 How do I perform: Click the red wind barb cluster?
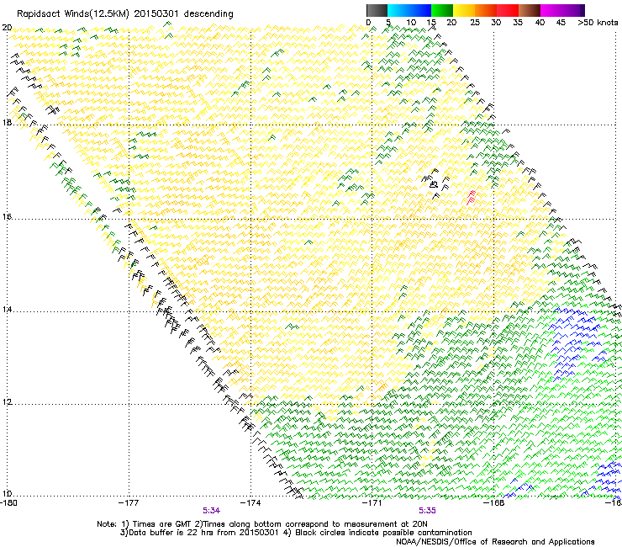pyautogui.click(x=472, y=197)
